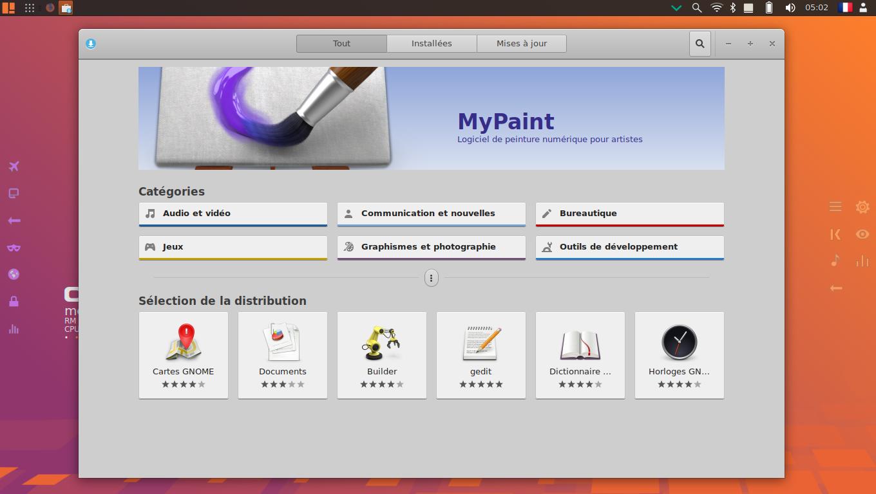Open the volume indicator in the top panel
This screenshot has height=494, width=876.
click(790, 8)
